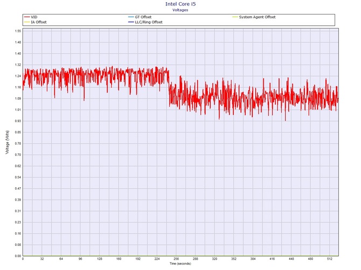
Task: Click the 160 seconds time tick
Action: [x=119, y=259]
